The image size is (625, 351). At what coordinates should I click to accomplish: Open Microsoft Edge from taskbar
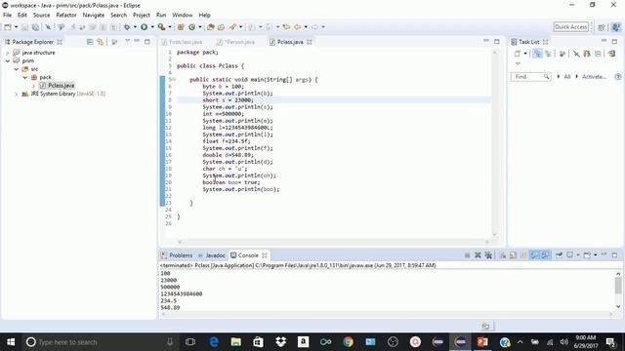(x=214, y=342)
